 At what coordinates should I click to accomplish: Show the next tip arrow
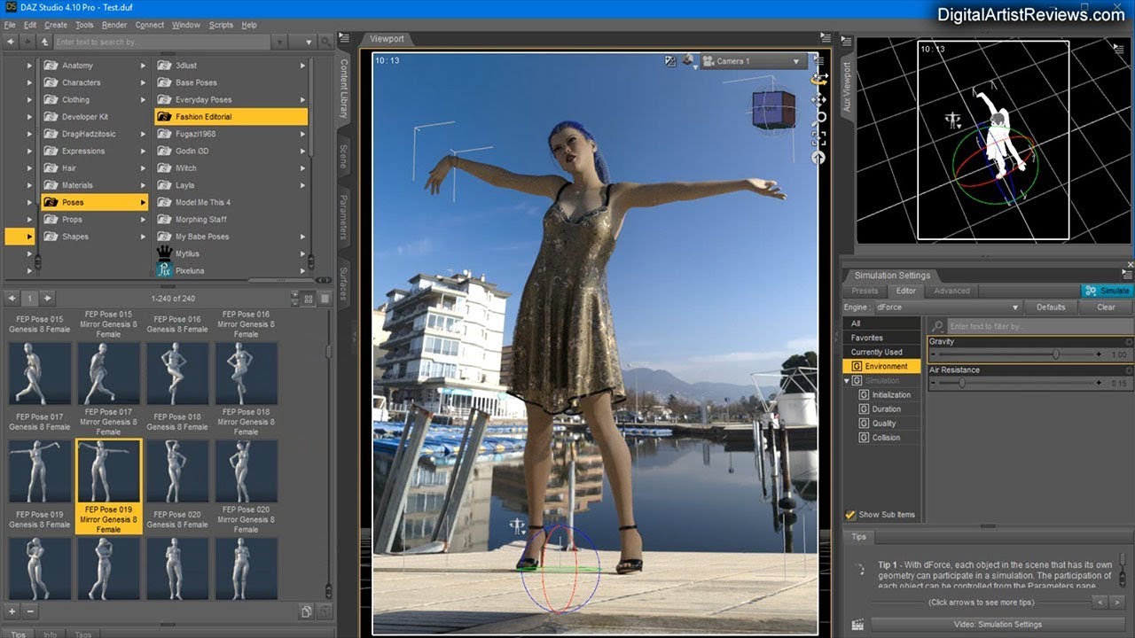[x=1119, y=603]
